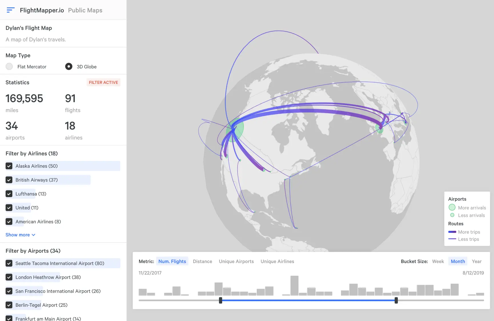Uncheck Lufthansa in airline filters
The image size is (494, 321).
click(9, 194)
